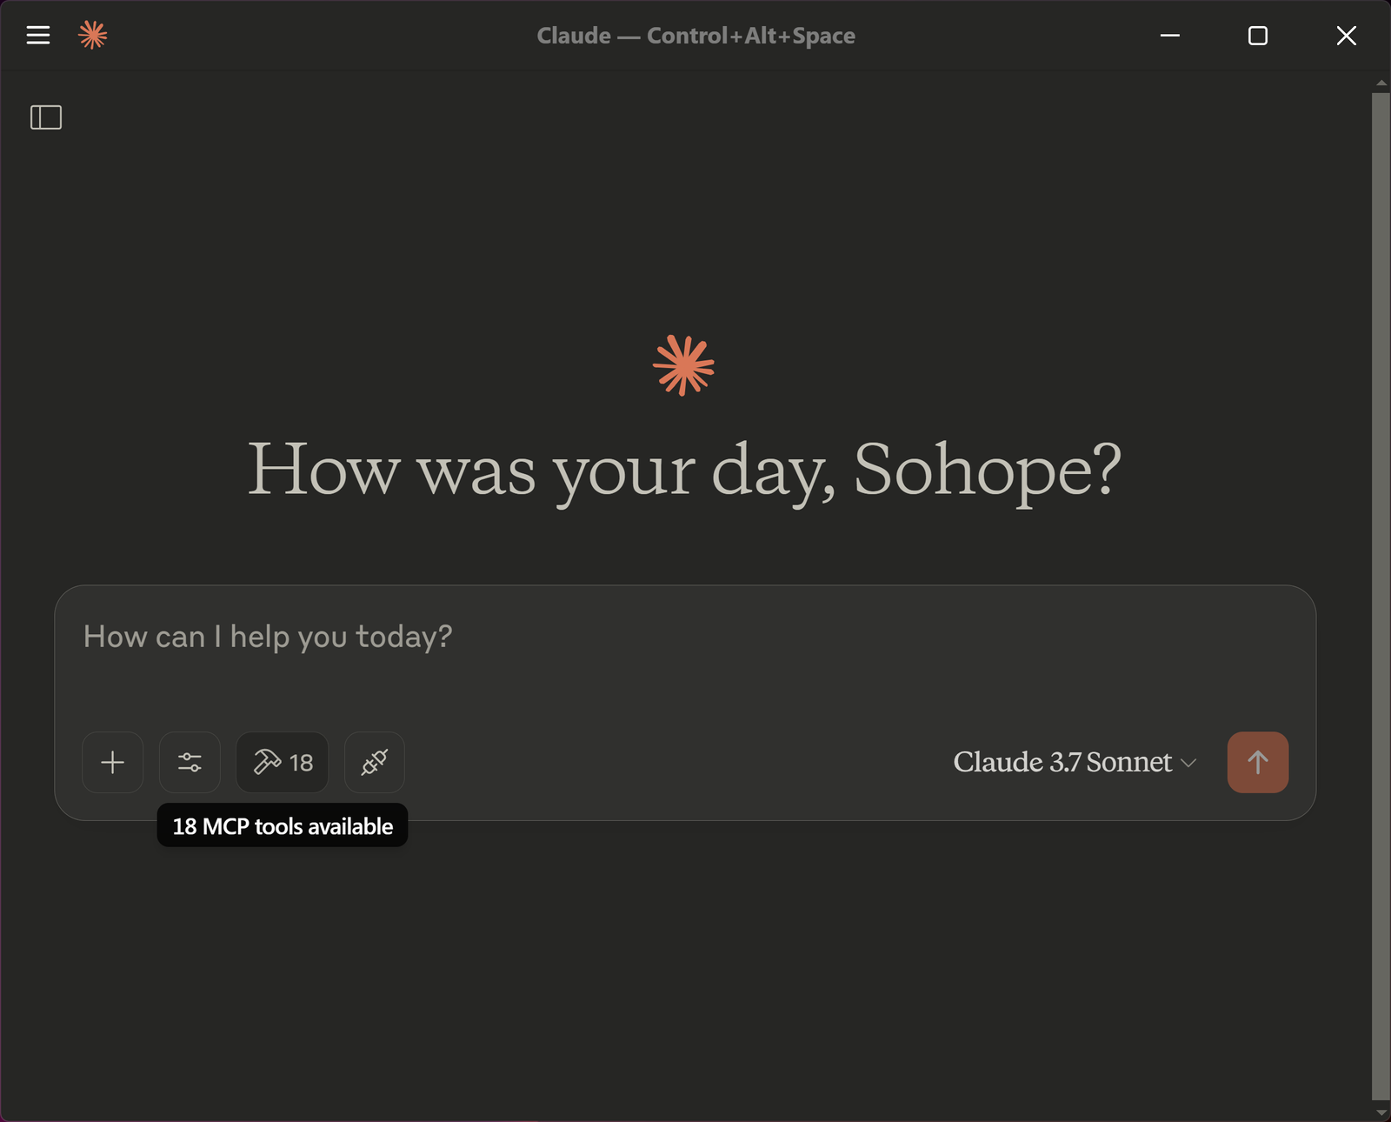Viewport: 1391px width, 1122px height.
Task: Close the Claude window
Action: (x=1347, y=36)
